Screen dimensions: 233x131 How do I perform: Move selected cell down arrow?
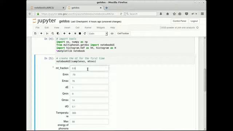70,33
